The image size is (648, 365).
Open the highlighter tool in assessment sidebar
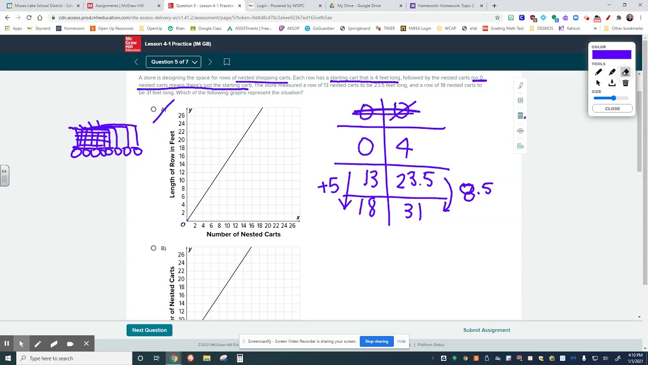pos(520,85)
